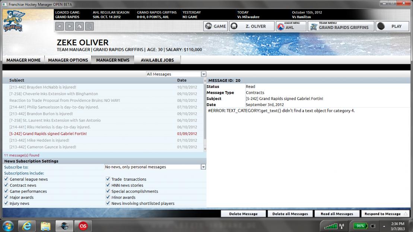
Task: Click the Delete Message button
Action: click(244, 214)
